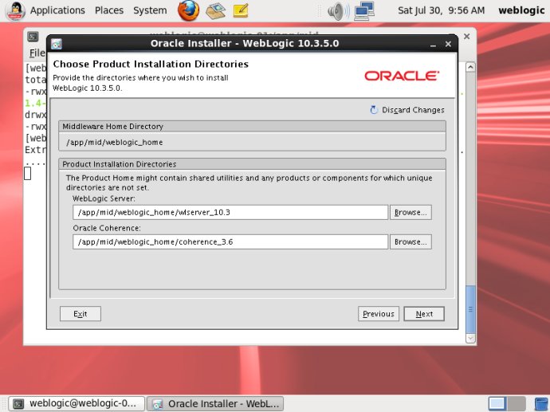This screenshot has height=412, width=550.
Task: Click the WebLogic Server: label
Action: pos(104,198)
